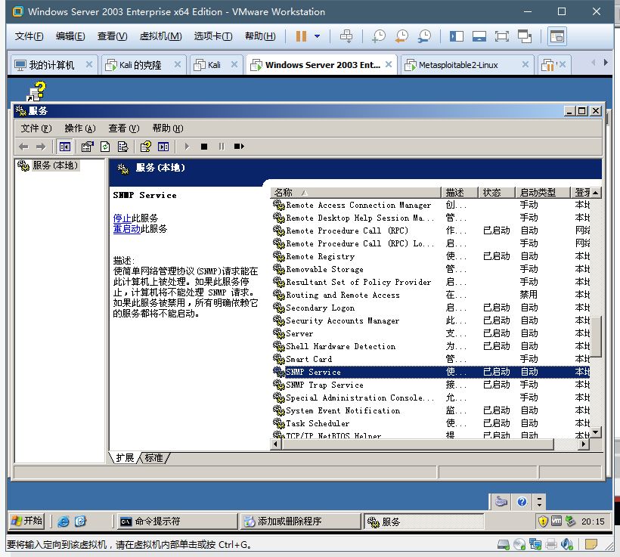Image resolution: width=620 pixels, height=557 pixels.
Task: Select the SNMP Trap Service row
Action: 431,385
